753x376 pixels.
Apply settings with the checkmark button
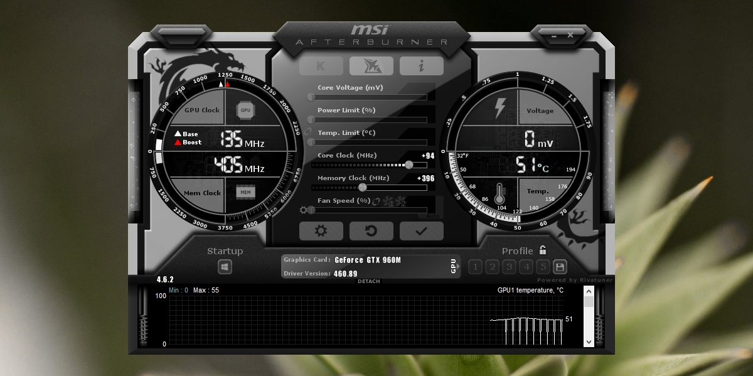coord(422,231)
